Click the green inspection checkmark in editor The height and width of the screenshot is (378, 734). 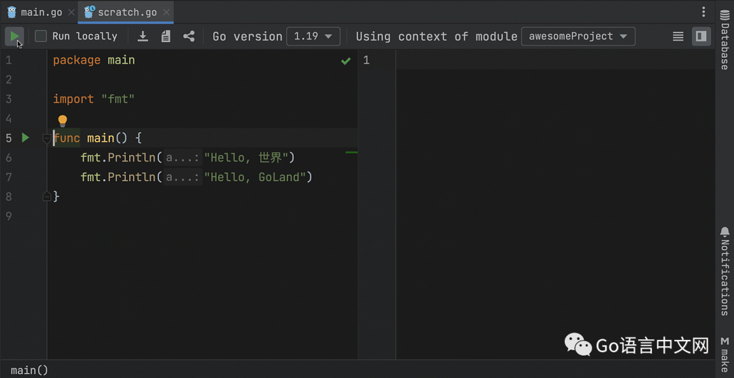coord(346,61)
